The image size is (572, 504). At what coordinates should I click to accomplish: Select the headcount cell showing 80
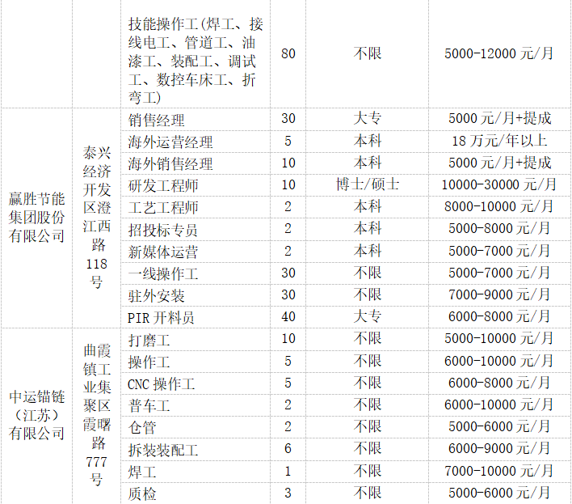(288, 53)
